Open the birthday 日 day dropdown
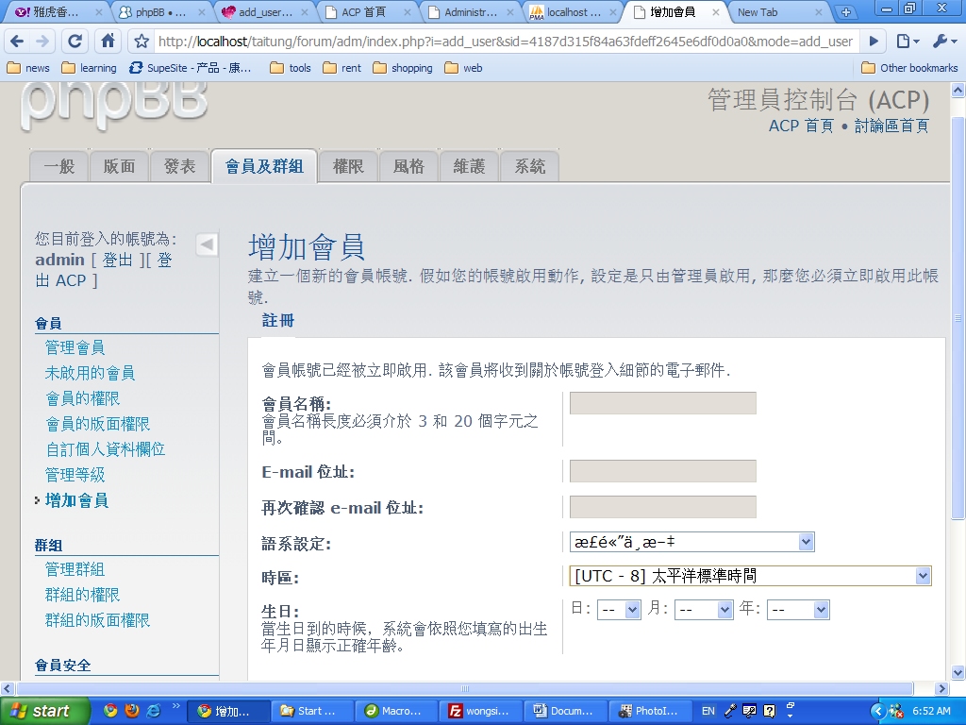Image resolution: width=966 pixels, height=725 pixels. point(619,610)
